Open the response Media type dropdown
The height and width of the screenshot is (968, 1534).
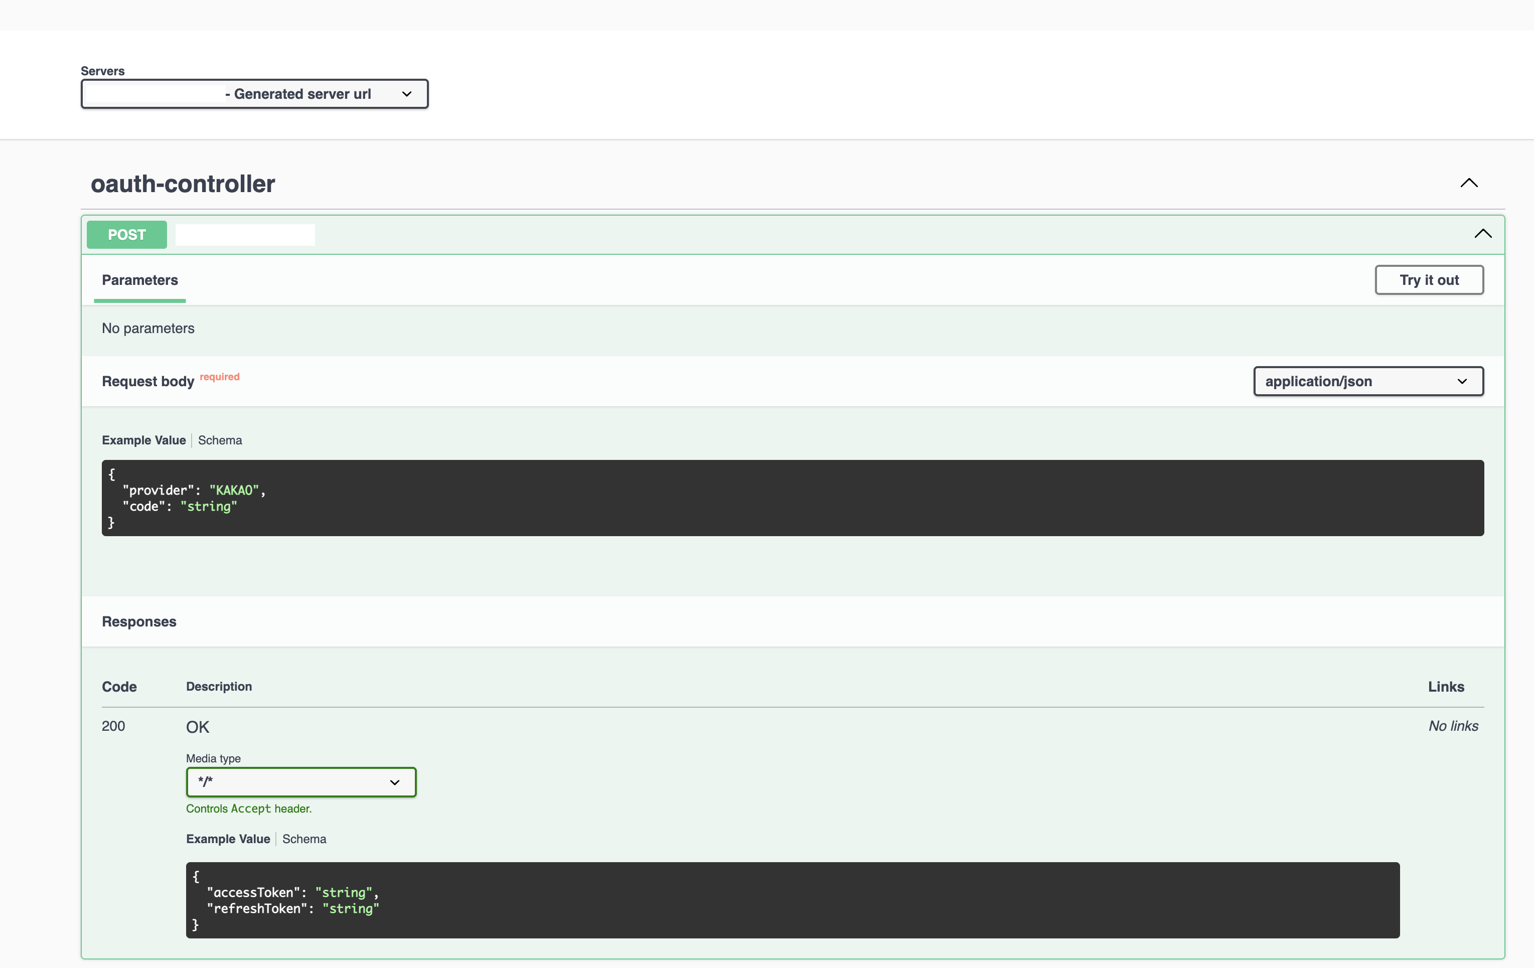[x=300, y=782]
